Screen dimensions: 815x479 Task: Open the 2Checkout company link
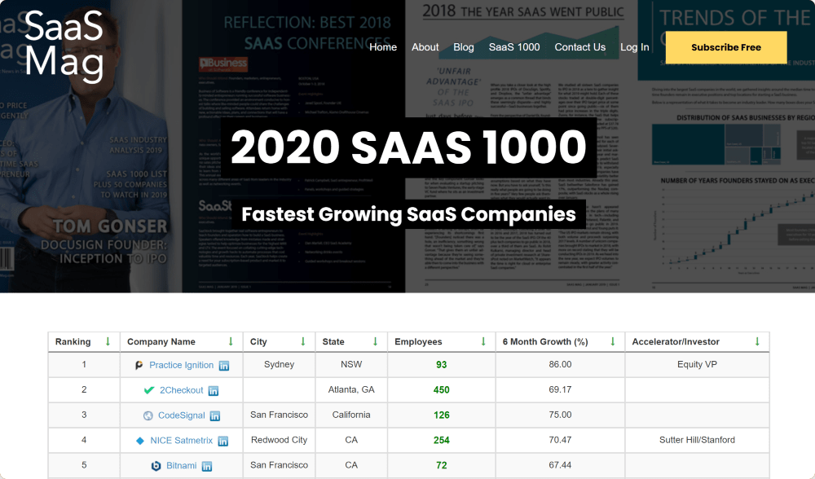click(182, 390)
